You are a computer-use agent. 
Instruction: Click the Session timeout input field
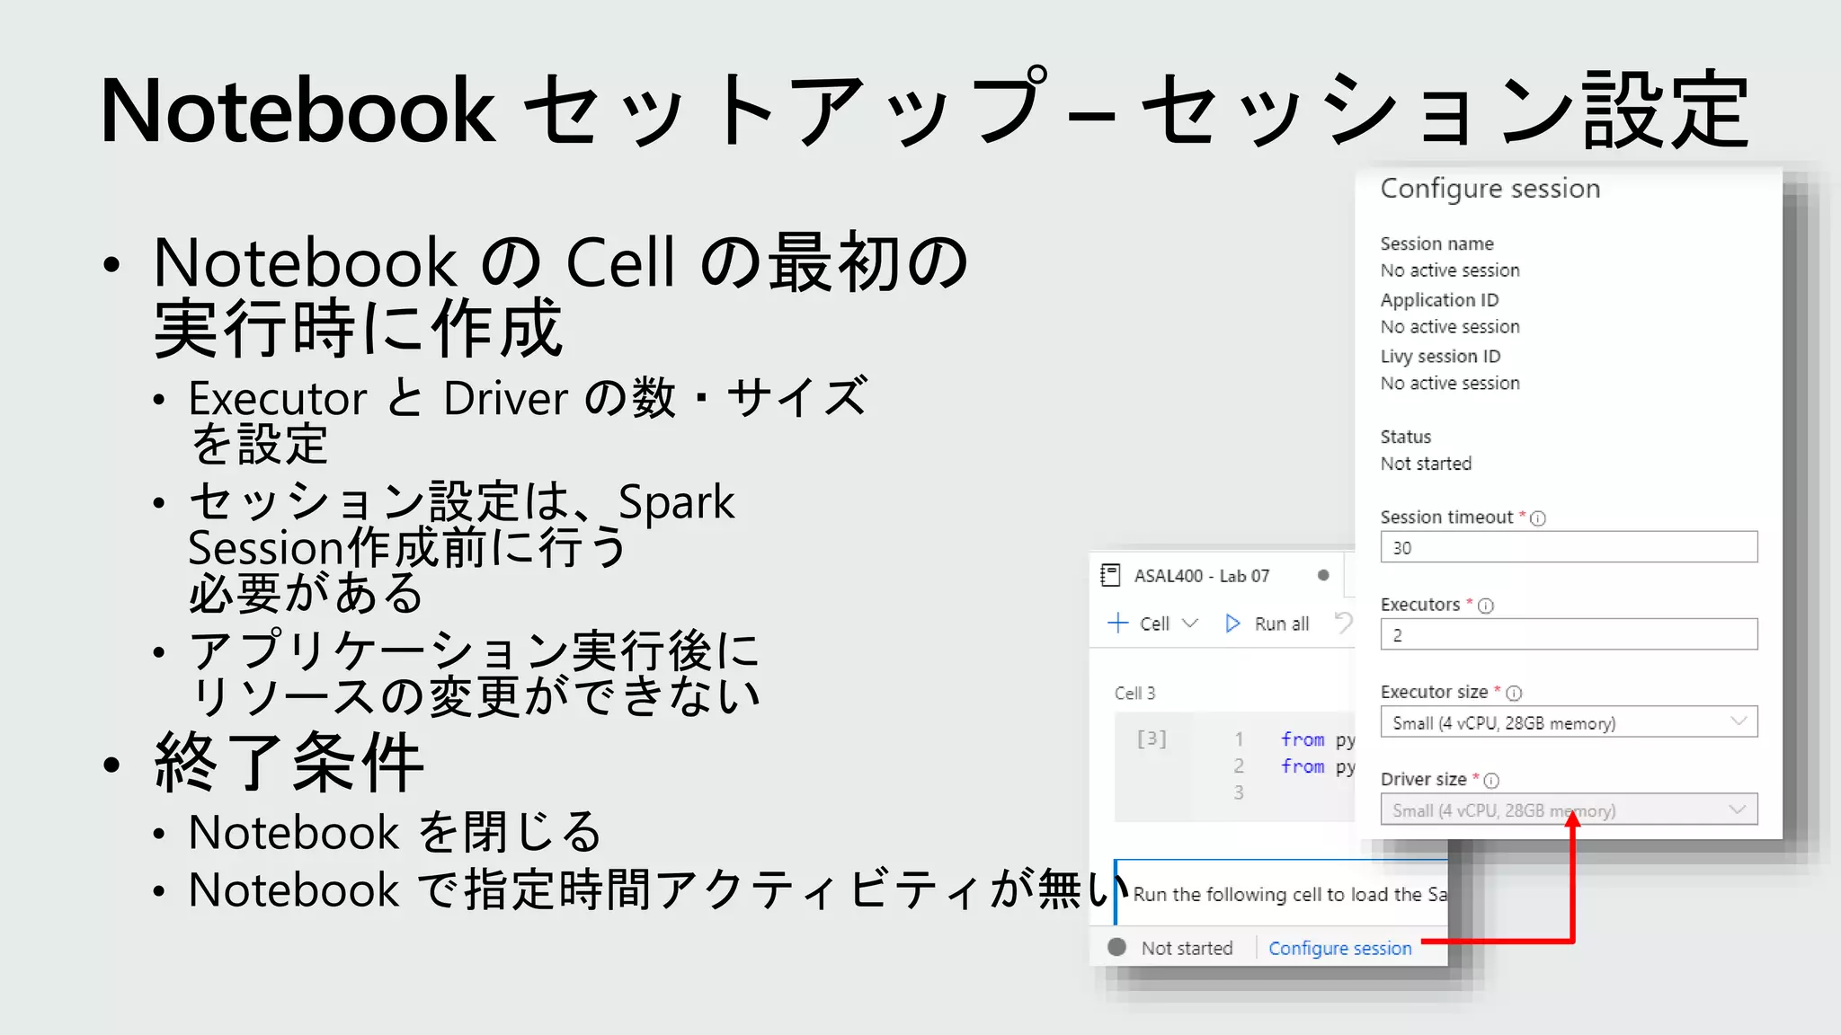1569,547
